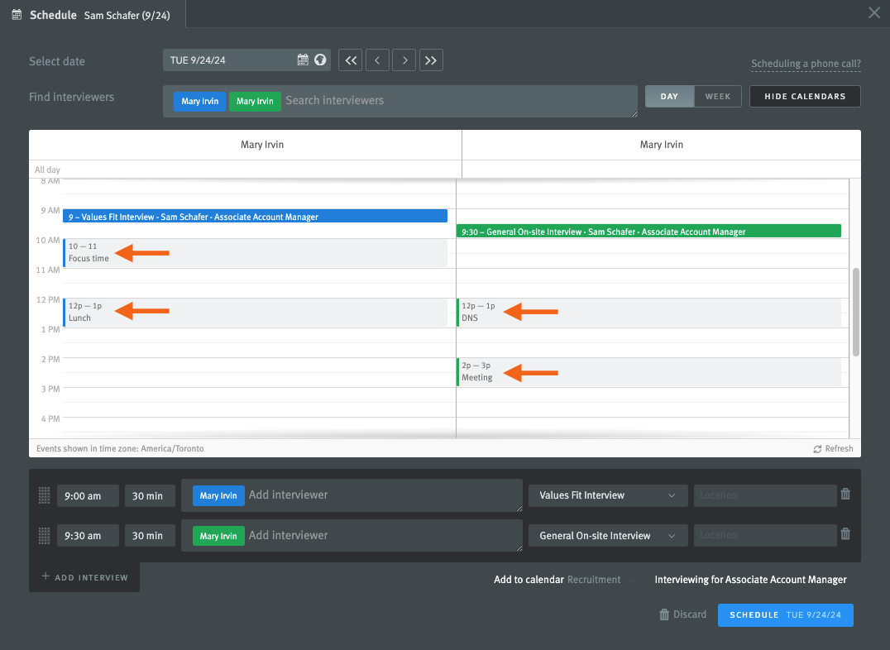This screenshot has height=650, width=890.
Task: Click the Schedule TUE 9/24/24 button
Action: click(x=785, y=615)
